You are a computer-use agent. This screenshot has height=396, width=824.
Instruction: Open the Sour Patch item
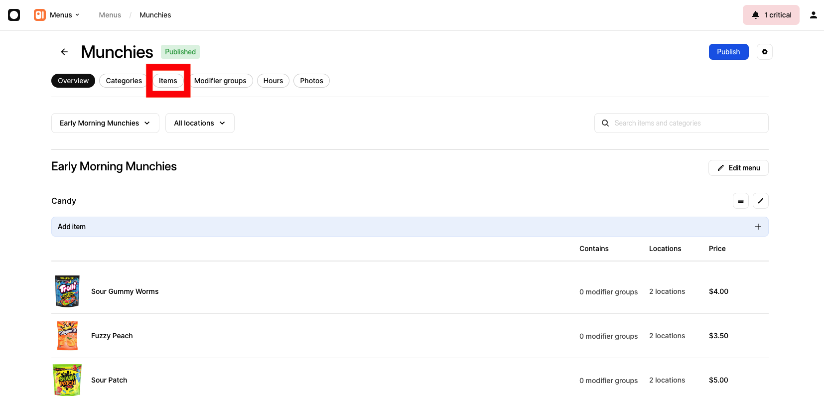[109, 380]
